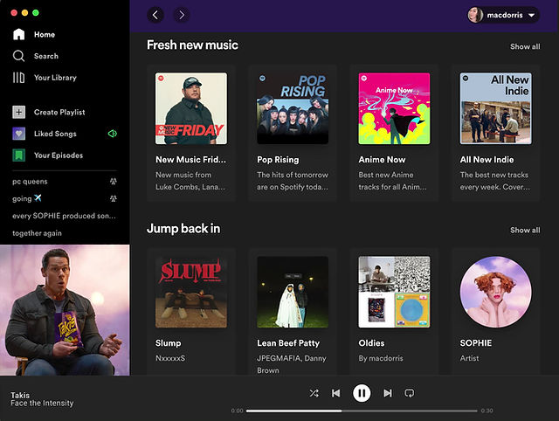The width and height of the screenshot is (559, 421).
Task: Pause the current playback
Action: pyautogui.click(x=362, y=393)
